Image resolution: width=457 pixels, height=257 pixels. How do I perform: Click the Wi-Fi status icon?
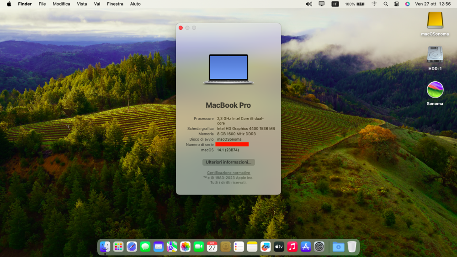click(374, 4)
